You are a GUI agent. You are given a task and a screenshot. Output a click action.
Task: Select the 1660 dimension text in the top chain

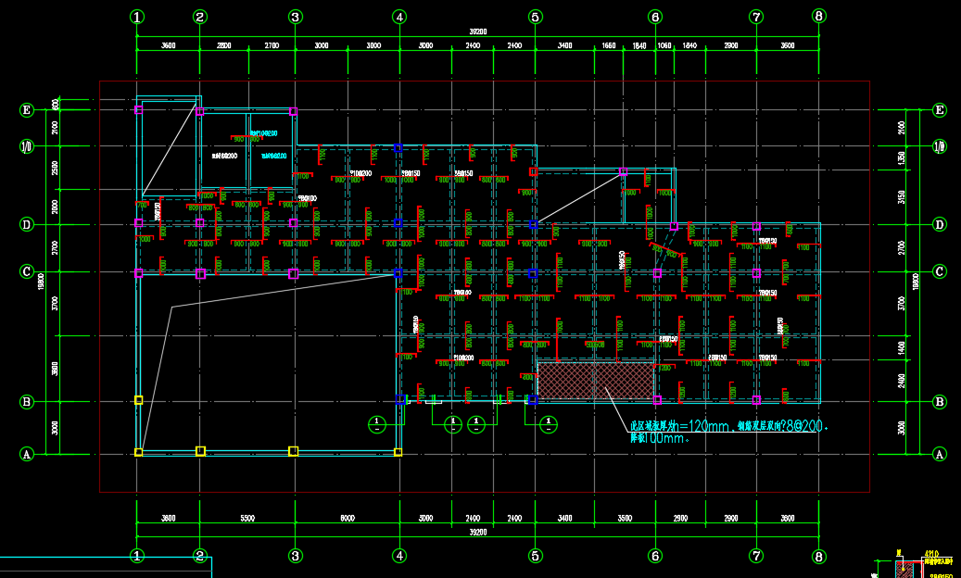609,45
